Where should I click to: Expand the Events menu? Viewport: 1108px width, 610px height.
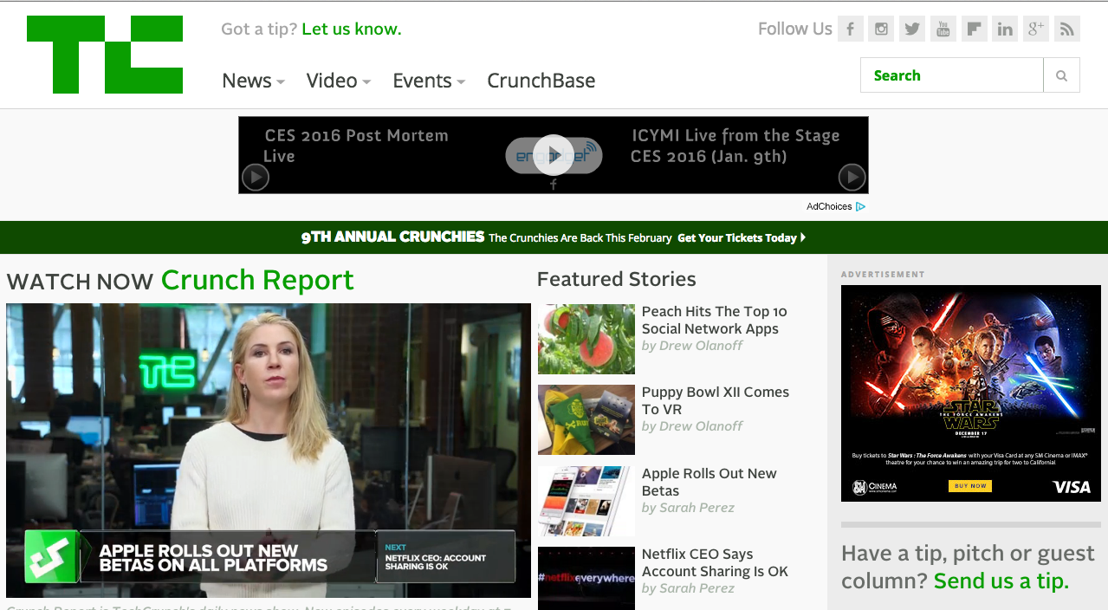pos(429,81)
